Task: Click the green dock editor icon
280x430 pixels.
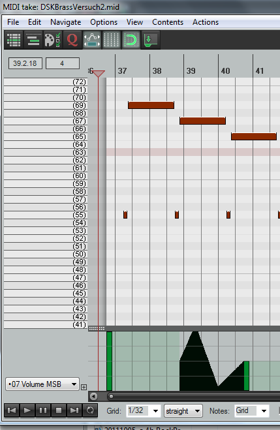Action: coord(150,40)
